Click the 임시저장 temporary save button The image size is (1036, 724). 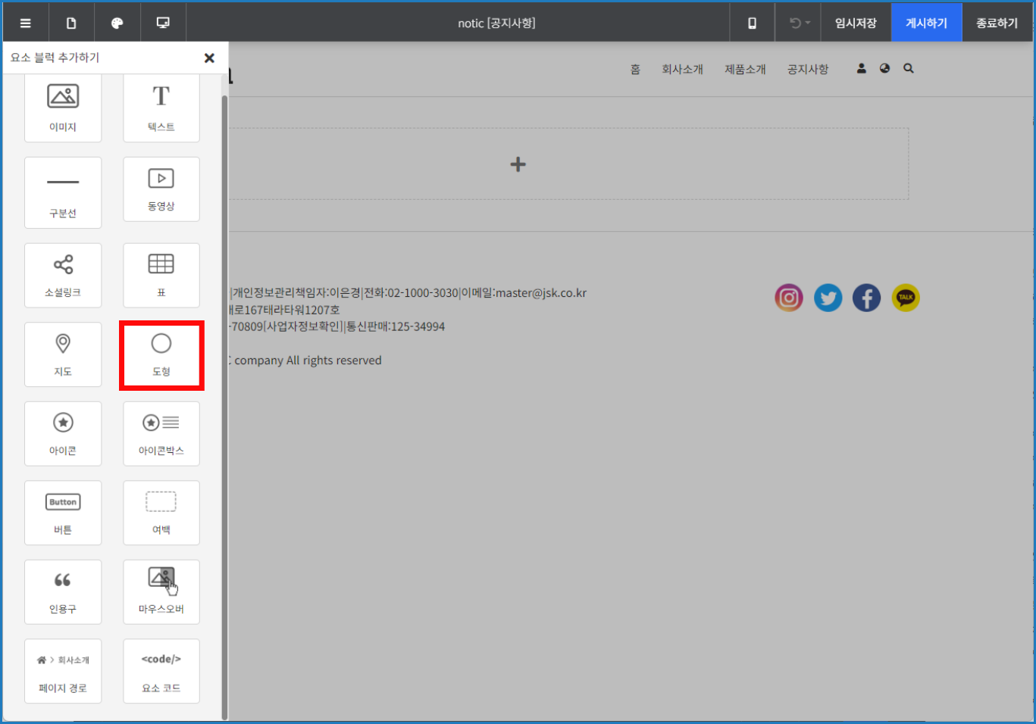[856, 23]
